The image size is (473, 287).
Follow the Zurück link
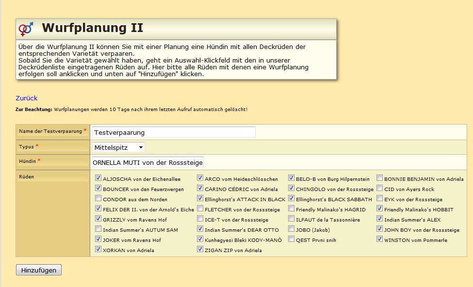(26, 98)
